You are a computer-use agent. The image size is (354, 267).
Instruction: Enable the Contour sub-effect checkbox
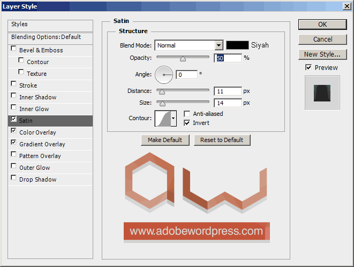pyautogui.click(x=21, y=60)
